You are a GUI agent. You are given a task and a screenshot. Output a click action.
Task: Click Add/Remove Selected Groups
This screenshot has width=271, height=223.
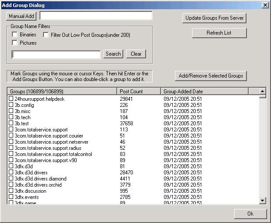[x=211, y=76]
